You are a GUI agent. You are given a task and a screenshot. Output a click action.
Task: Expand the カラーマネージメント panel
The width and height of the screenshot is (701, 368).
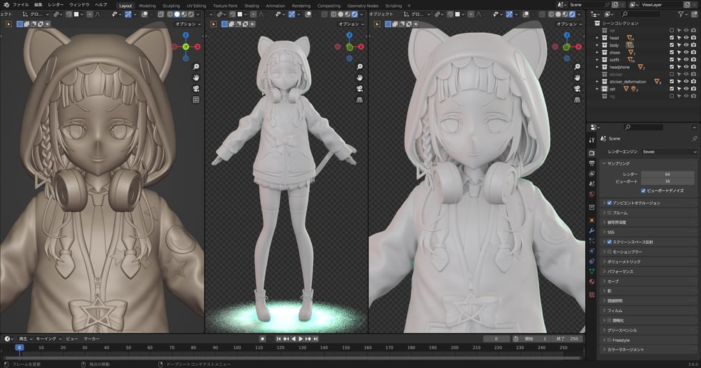648,350
